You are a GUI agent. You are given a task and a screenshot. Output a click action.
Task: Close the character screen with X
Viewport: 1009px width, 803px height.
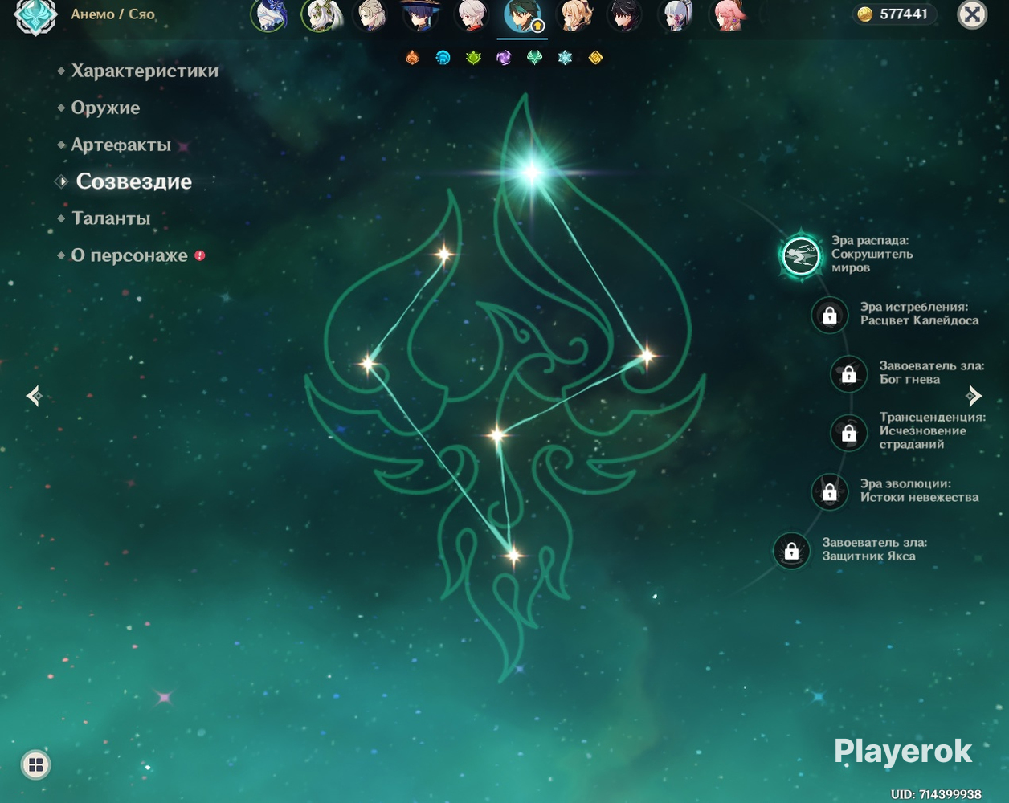(972, 14)
